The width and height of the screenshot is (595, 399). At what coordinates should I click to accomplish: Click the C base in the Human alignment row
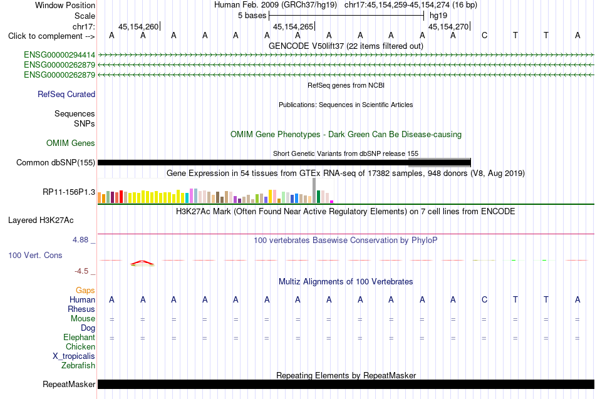tap(484, 299)
